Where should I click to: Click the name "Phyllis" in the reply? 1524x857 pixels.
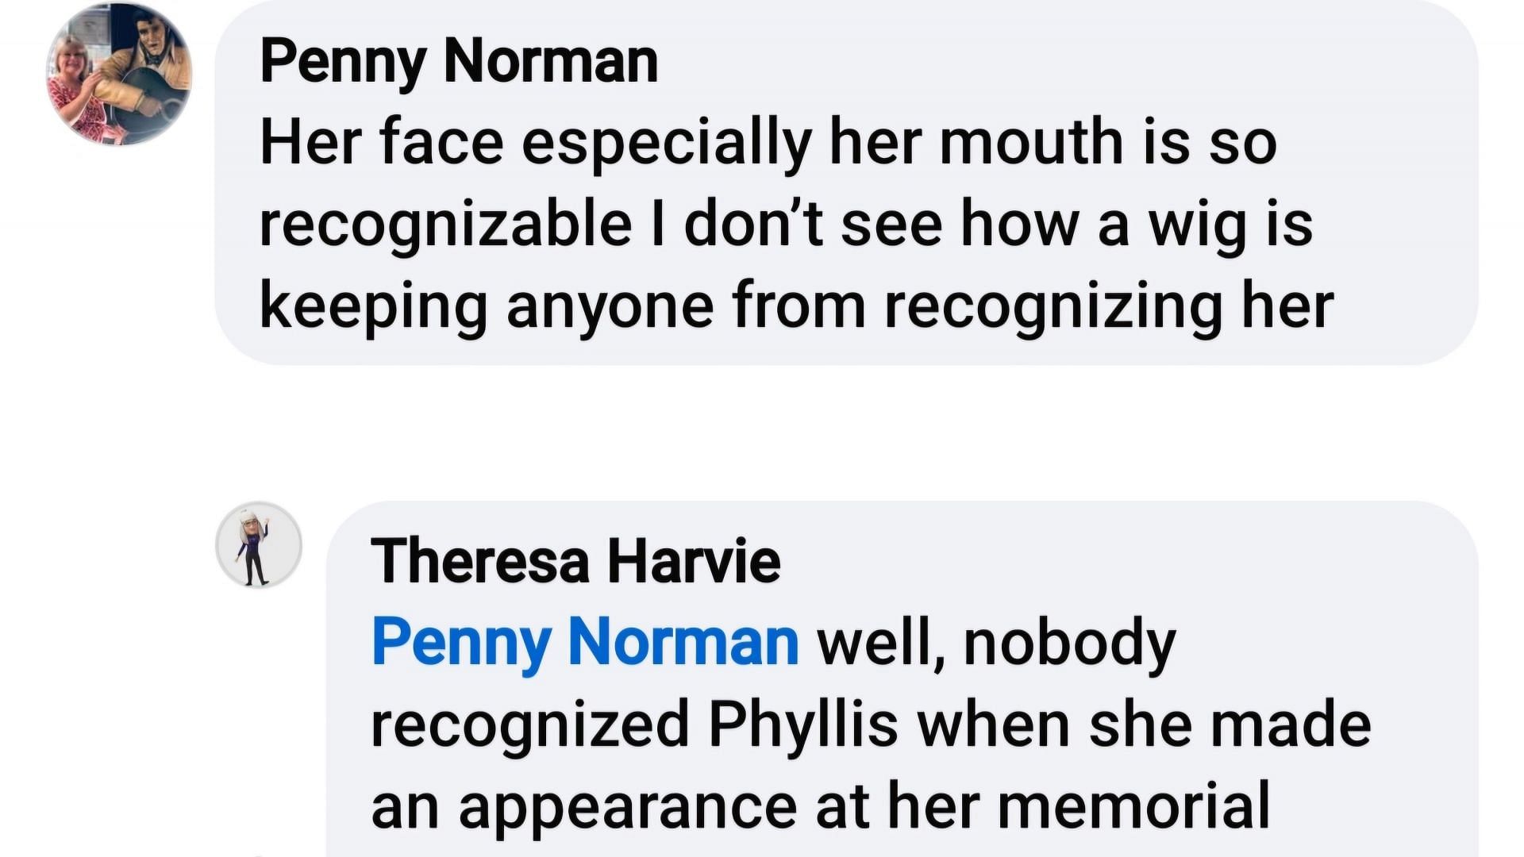(802, 724)
